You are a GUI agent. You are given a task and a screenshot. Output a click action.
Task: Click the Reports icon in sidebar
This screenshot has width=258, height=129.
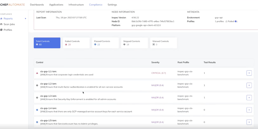[x=1, y=19]
